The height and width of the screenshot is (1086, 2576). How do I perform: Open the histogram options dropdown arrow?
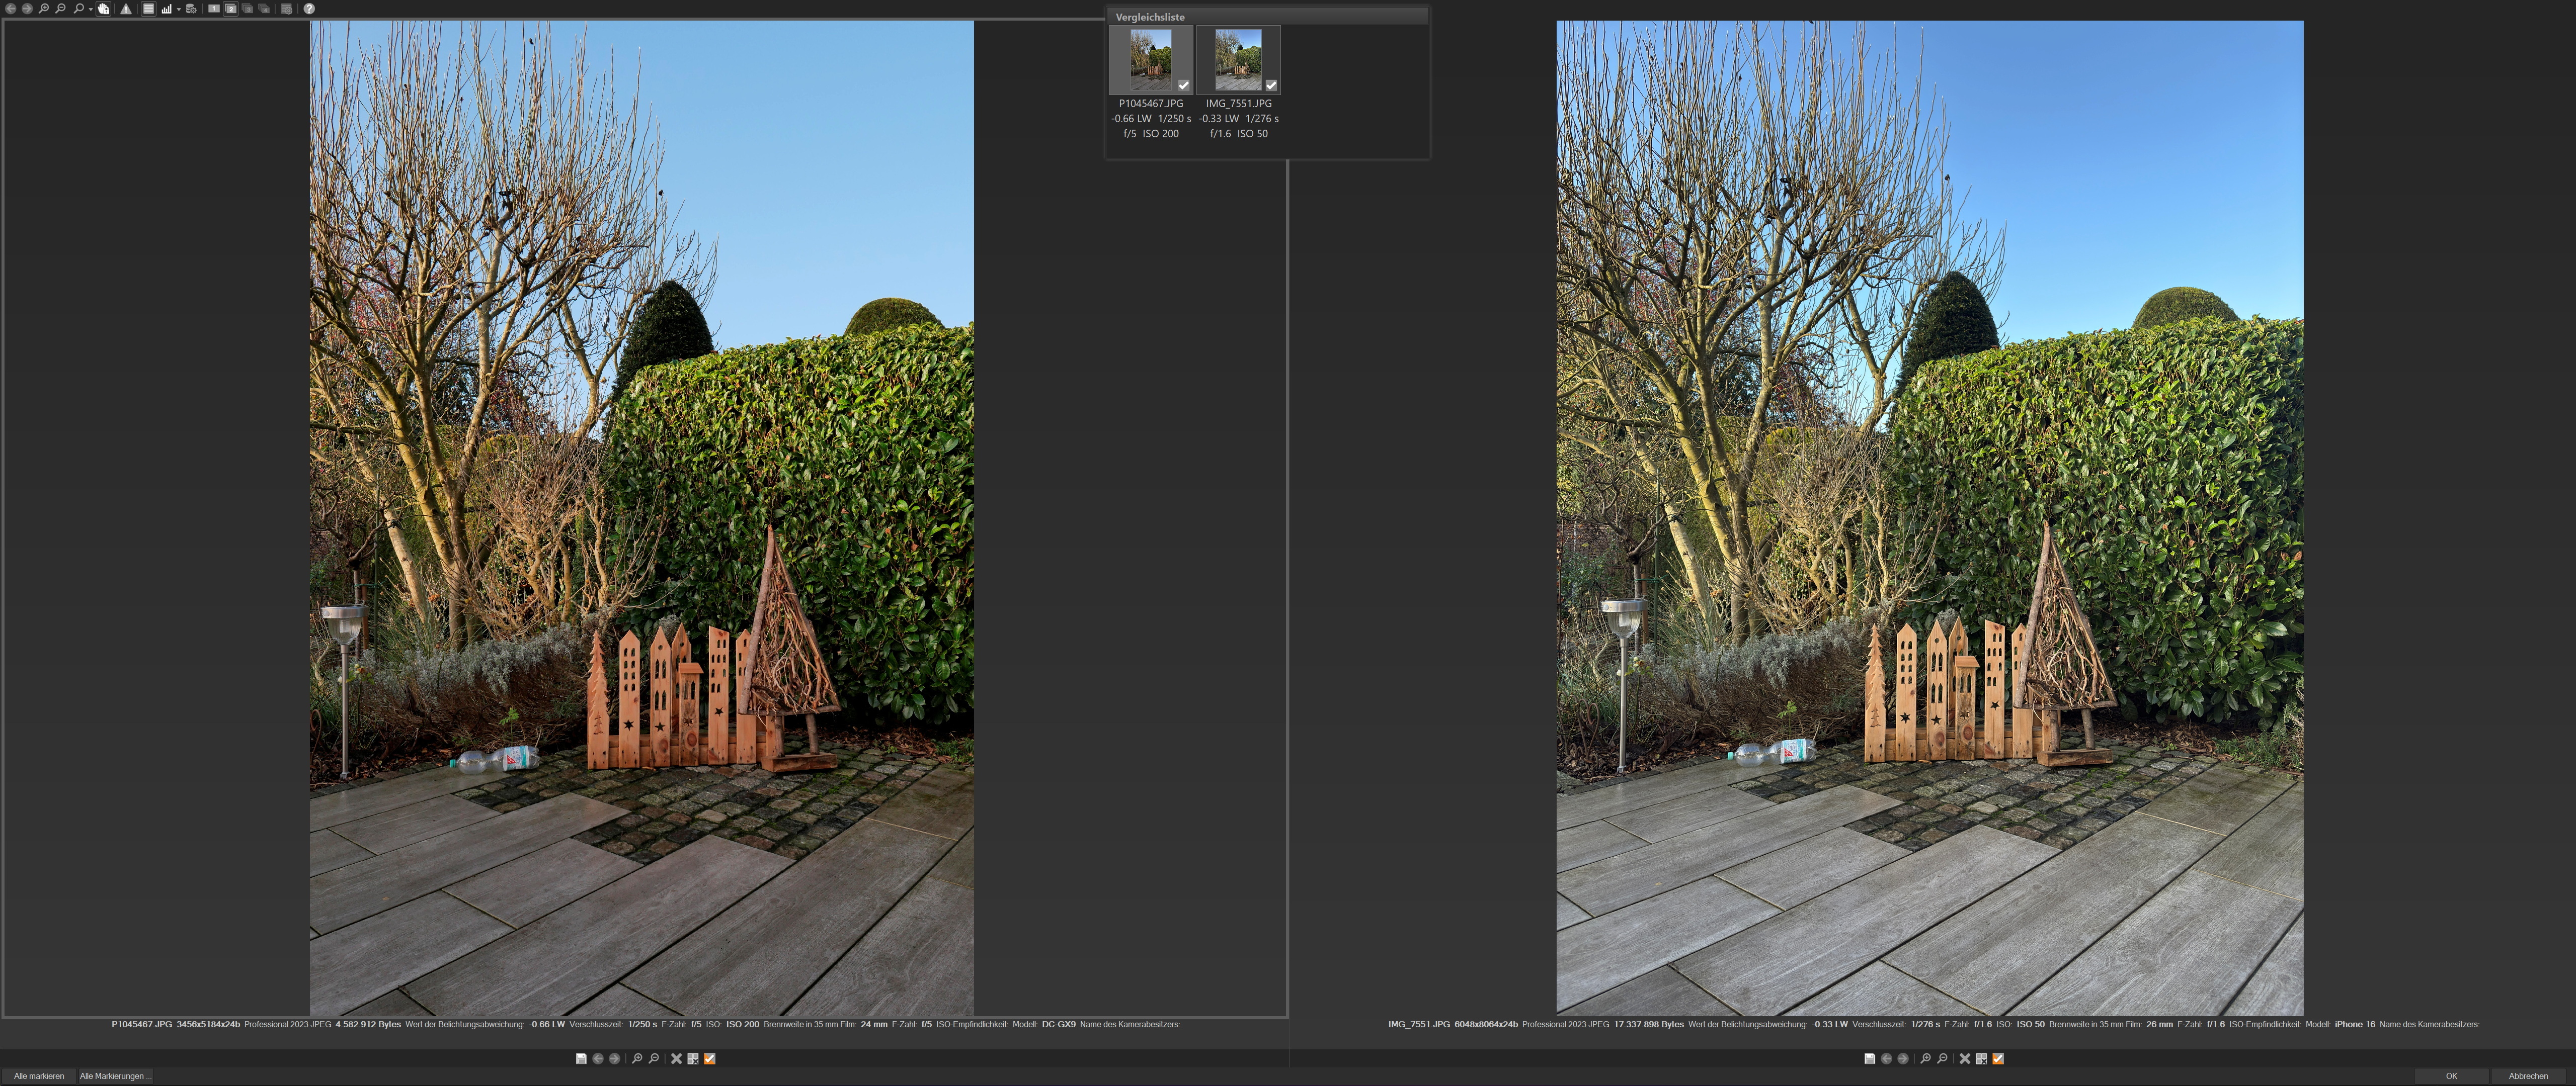point(179,10)
